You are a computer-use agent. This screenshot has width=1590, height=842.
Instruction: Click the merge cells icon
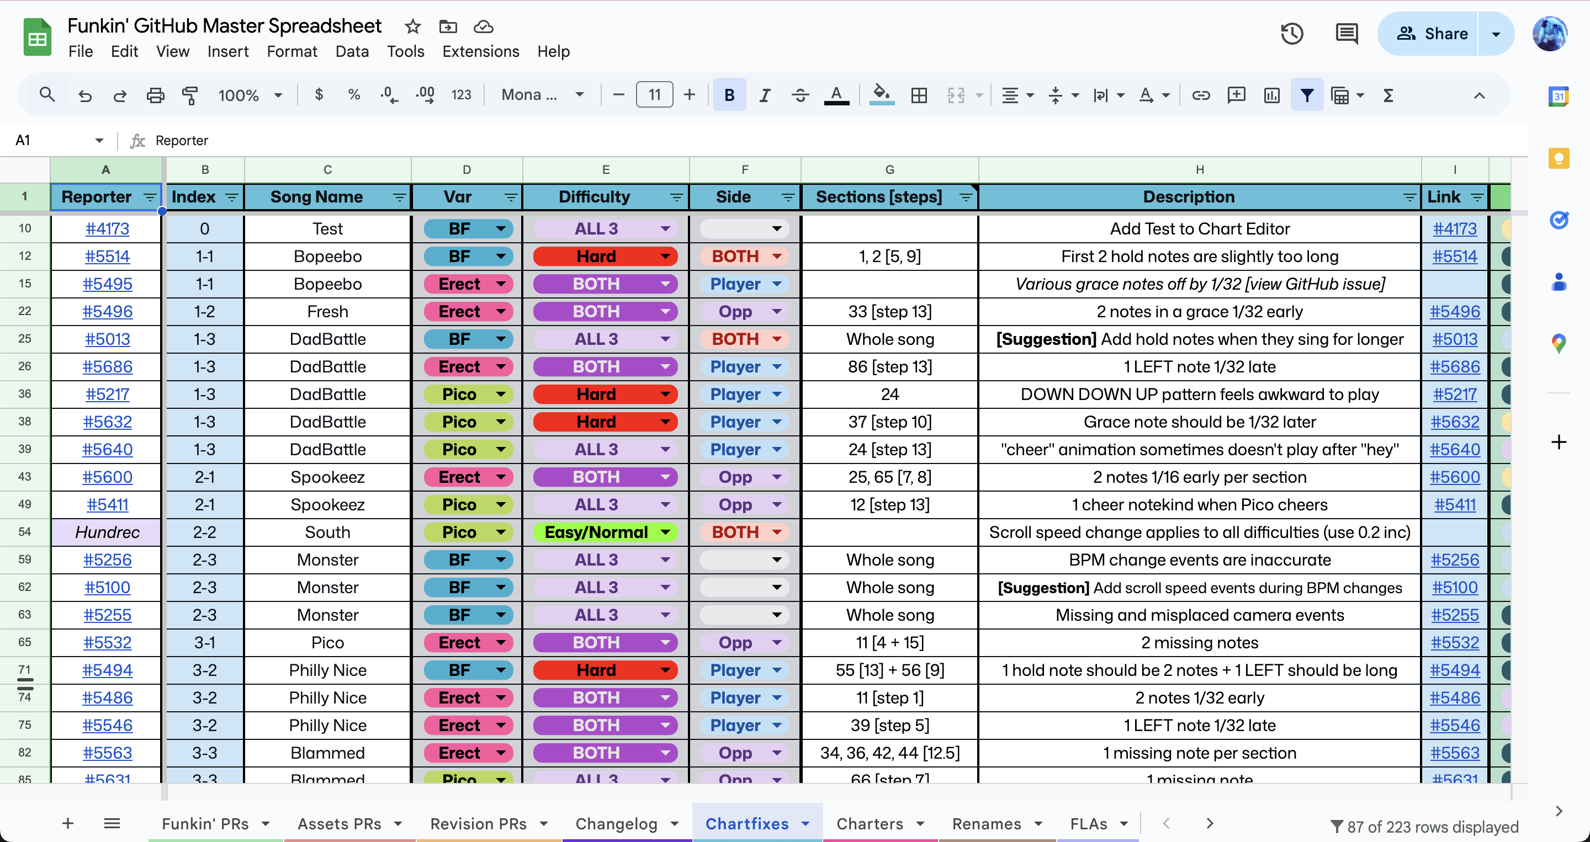(956, 95)
